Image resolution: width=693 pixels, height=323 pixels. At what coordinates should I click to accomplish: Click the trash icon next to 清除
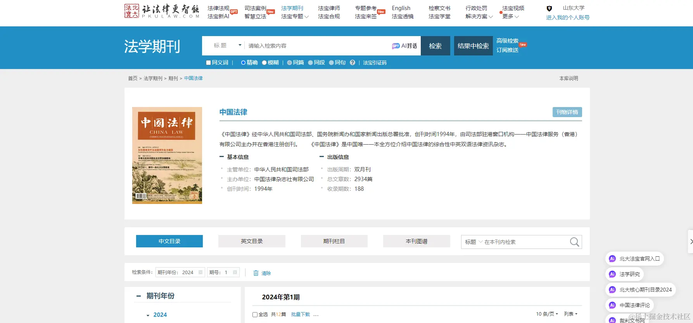pos(256,273)
